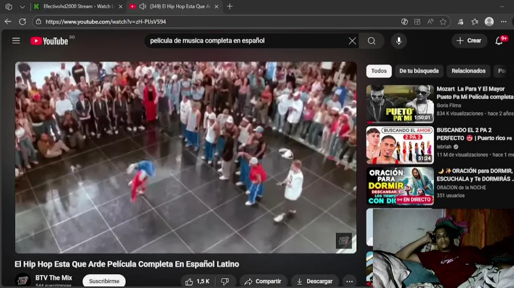Open a new browser tab
The image size is (514, 288).
point(230,6)
